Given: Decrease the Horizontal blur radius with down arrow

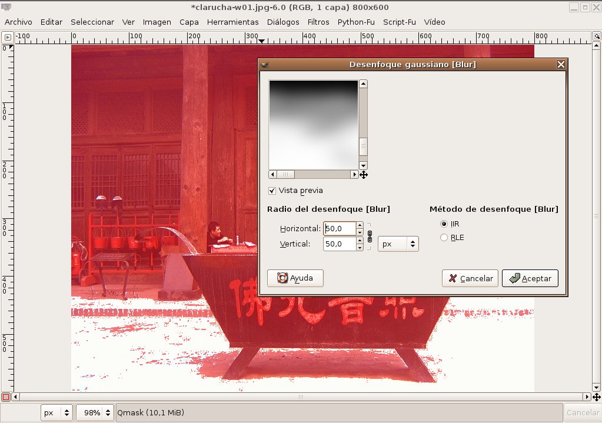Looking at the screenshot, I should tap(360, 232).
